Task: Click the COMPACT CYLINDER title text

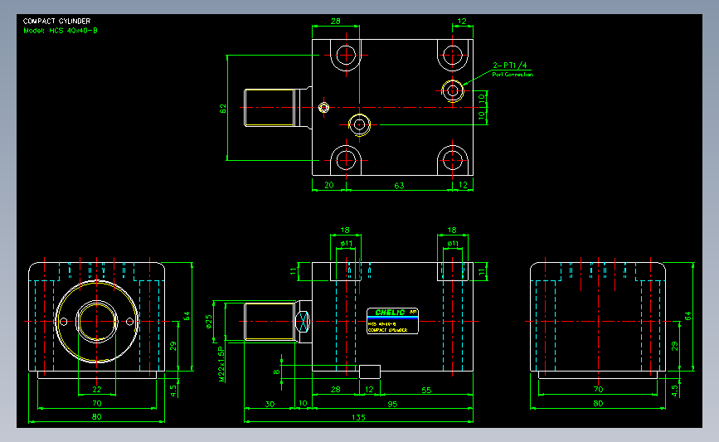Action: tap(57, 21)
